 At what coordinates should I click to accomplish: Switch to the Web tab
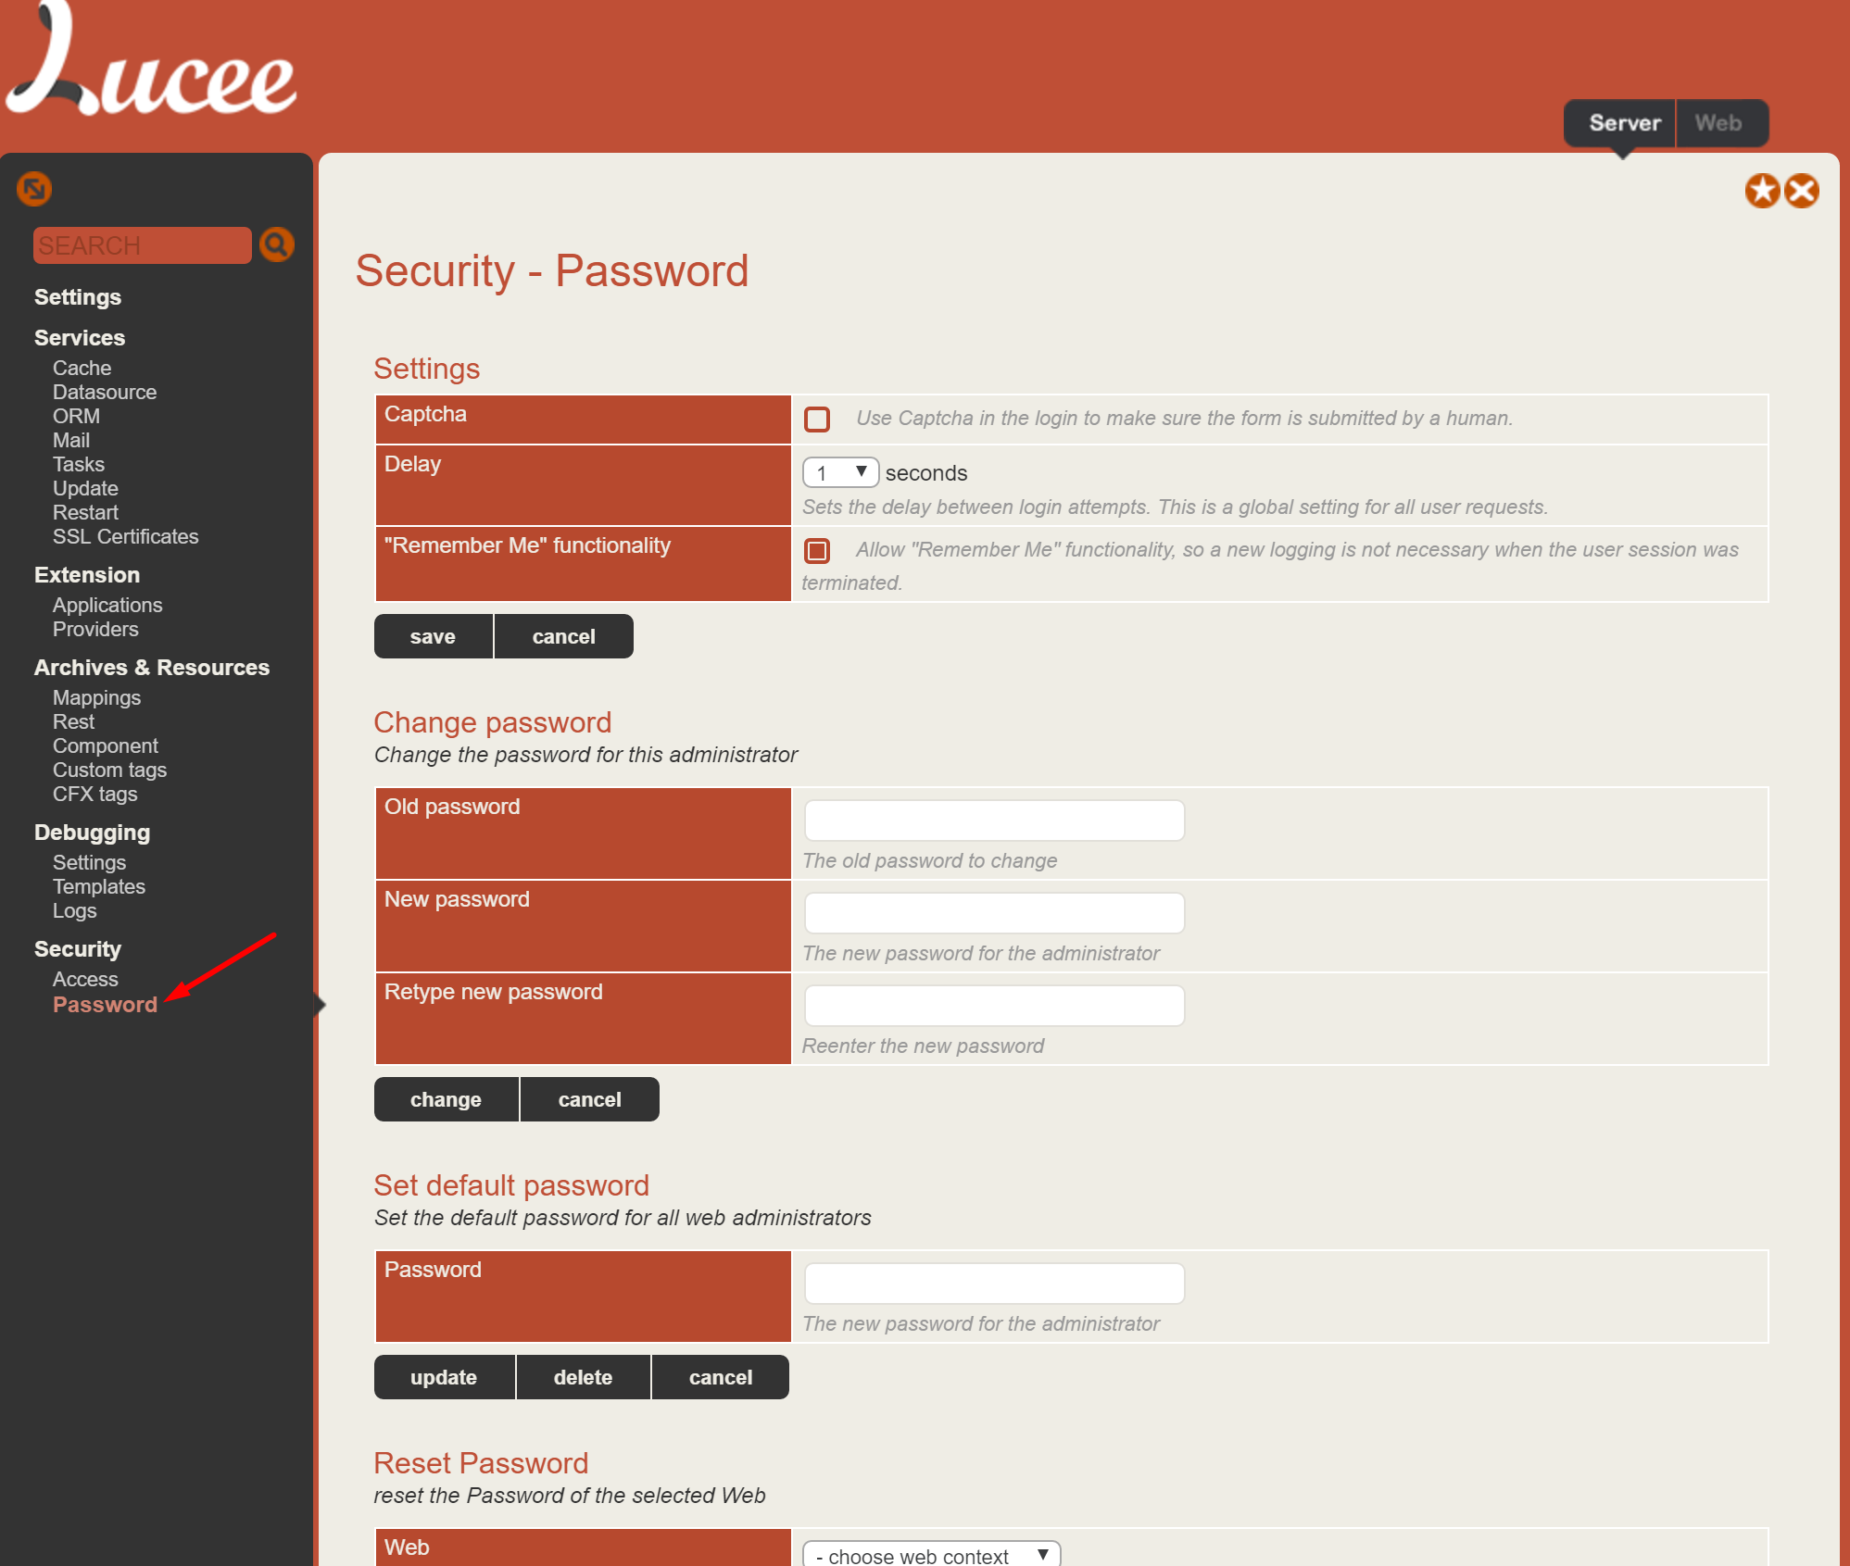coord(1718,123)
